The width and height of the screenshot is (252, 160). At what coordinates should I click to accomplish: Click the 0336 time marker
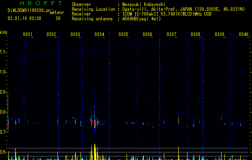click(x=147, y=34)
